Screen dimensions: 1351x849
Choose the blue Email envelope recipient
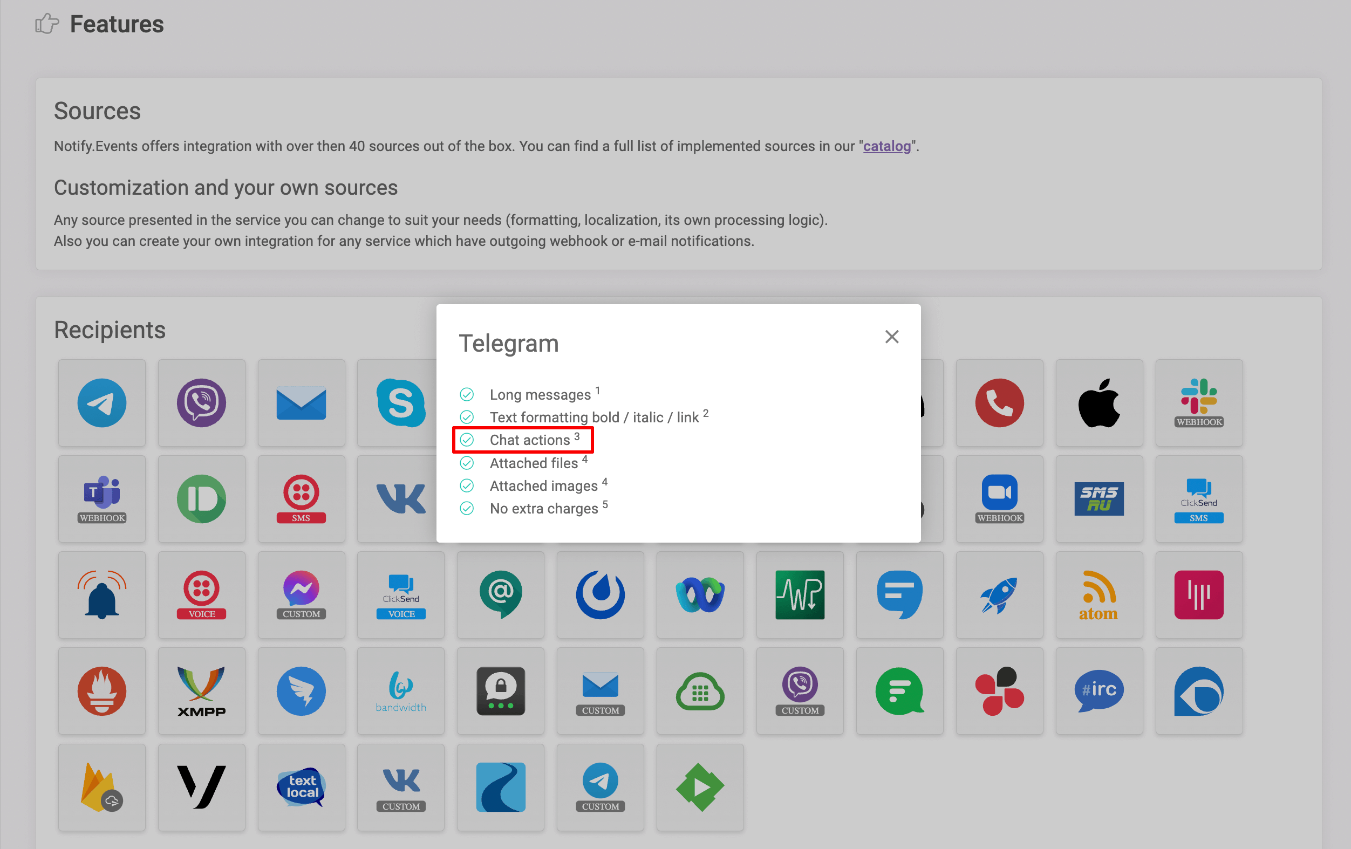301,402
